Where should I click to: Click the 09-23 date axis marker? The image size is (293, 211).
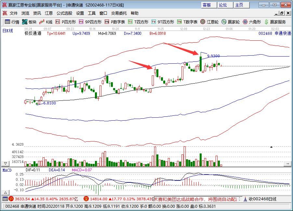[70, 29]
